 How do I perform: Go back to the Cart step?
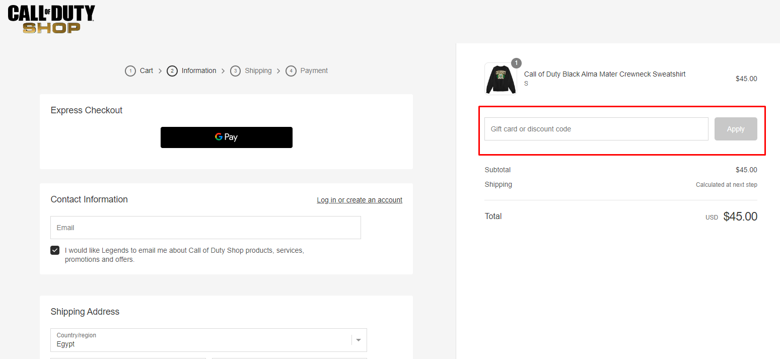pos(139,71)
